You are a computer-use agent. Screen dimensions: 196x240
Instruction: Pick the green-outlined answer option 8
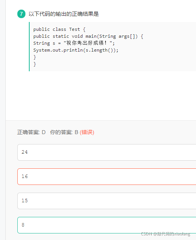point(107,225)
